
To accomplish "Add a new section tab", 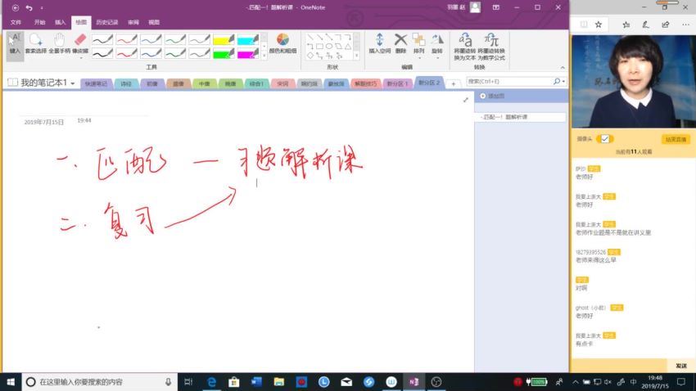I will pyautogui.click(x=453, y=83).
